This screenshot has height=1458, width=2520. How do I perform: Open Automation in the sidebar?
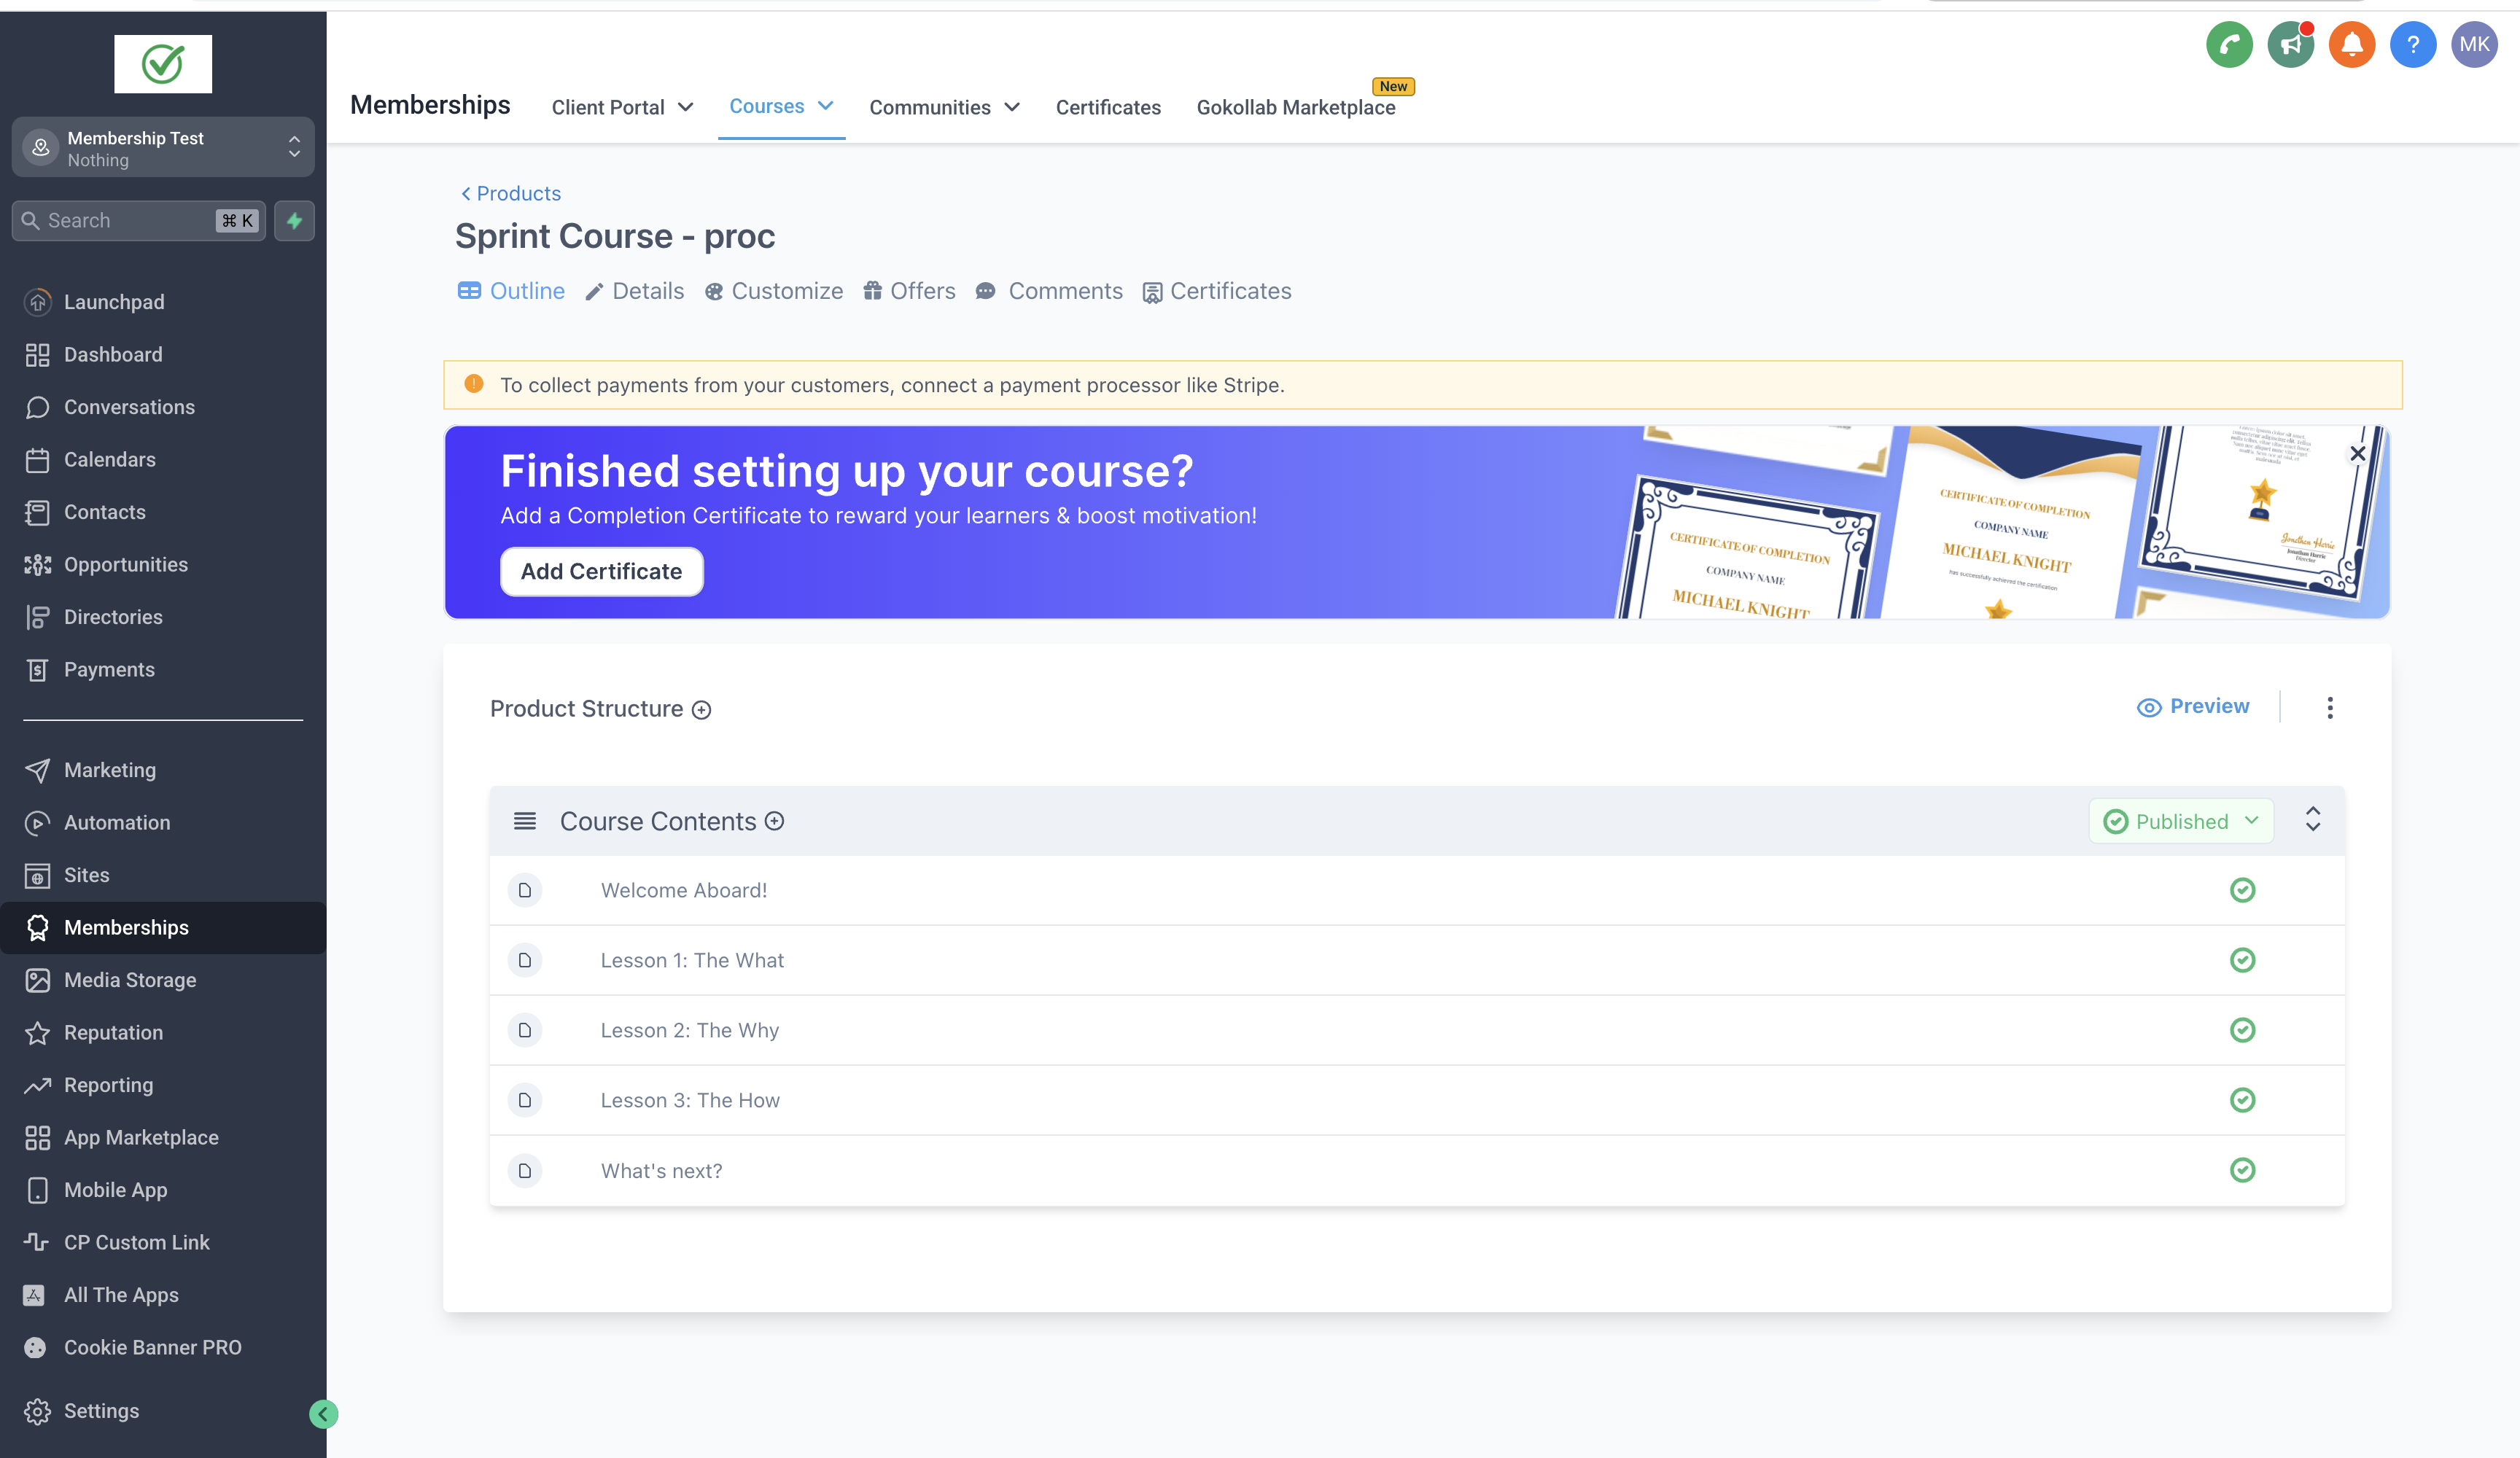(116, 822)
